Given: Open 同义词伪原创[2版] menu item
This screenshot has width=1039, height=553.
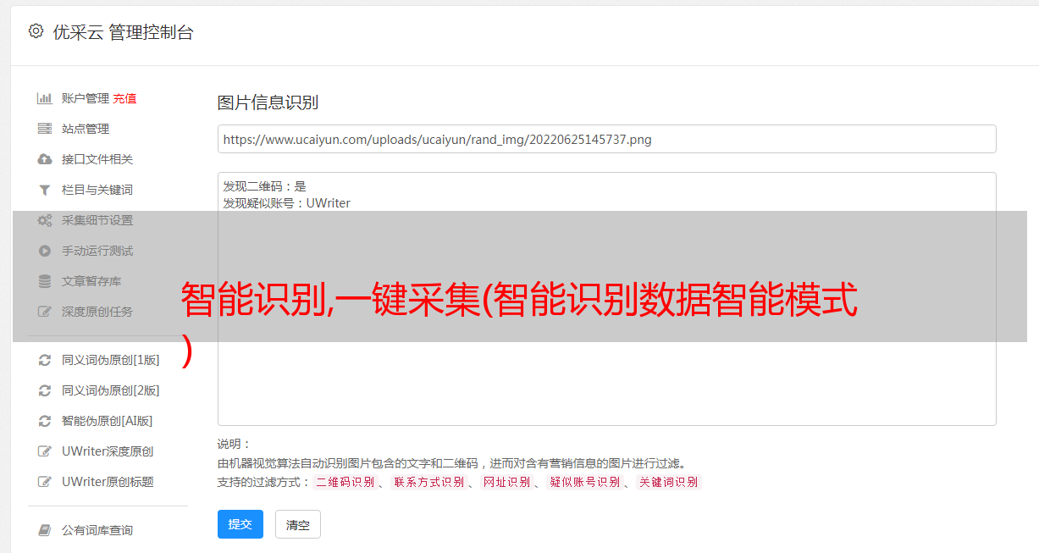Looking at the screenshot, I should (110, 390).
